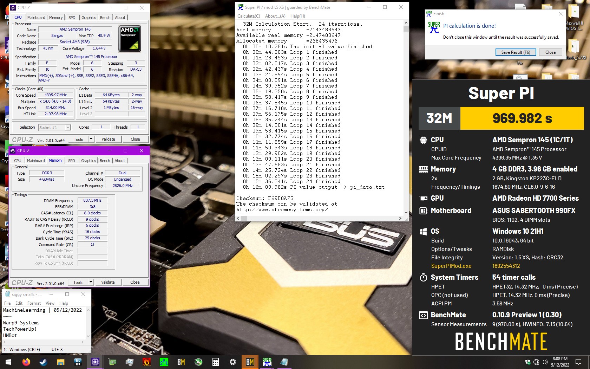Click the 4395.97 MHz Core Speed field
The width and height of the screenshot is (590, 369).
coord(55,95)
